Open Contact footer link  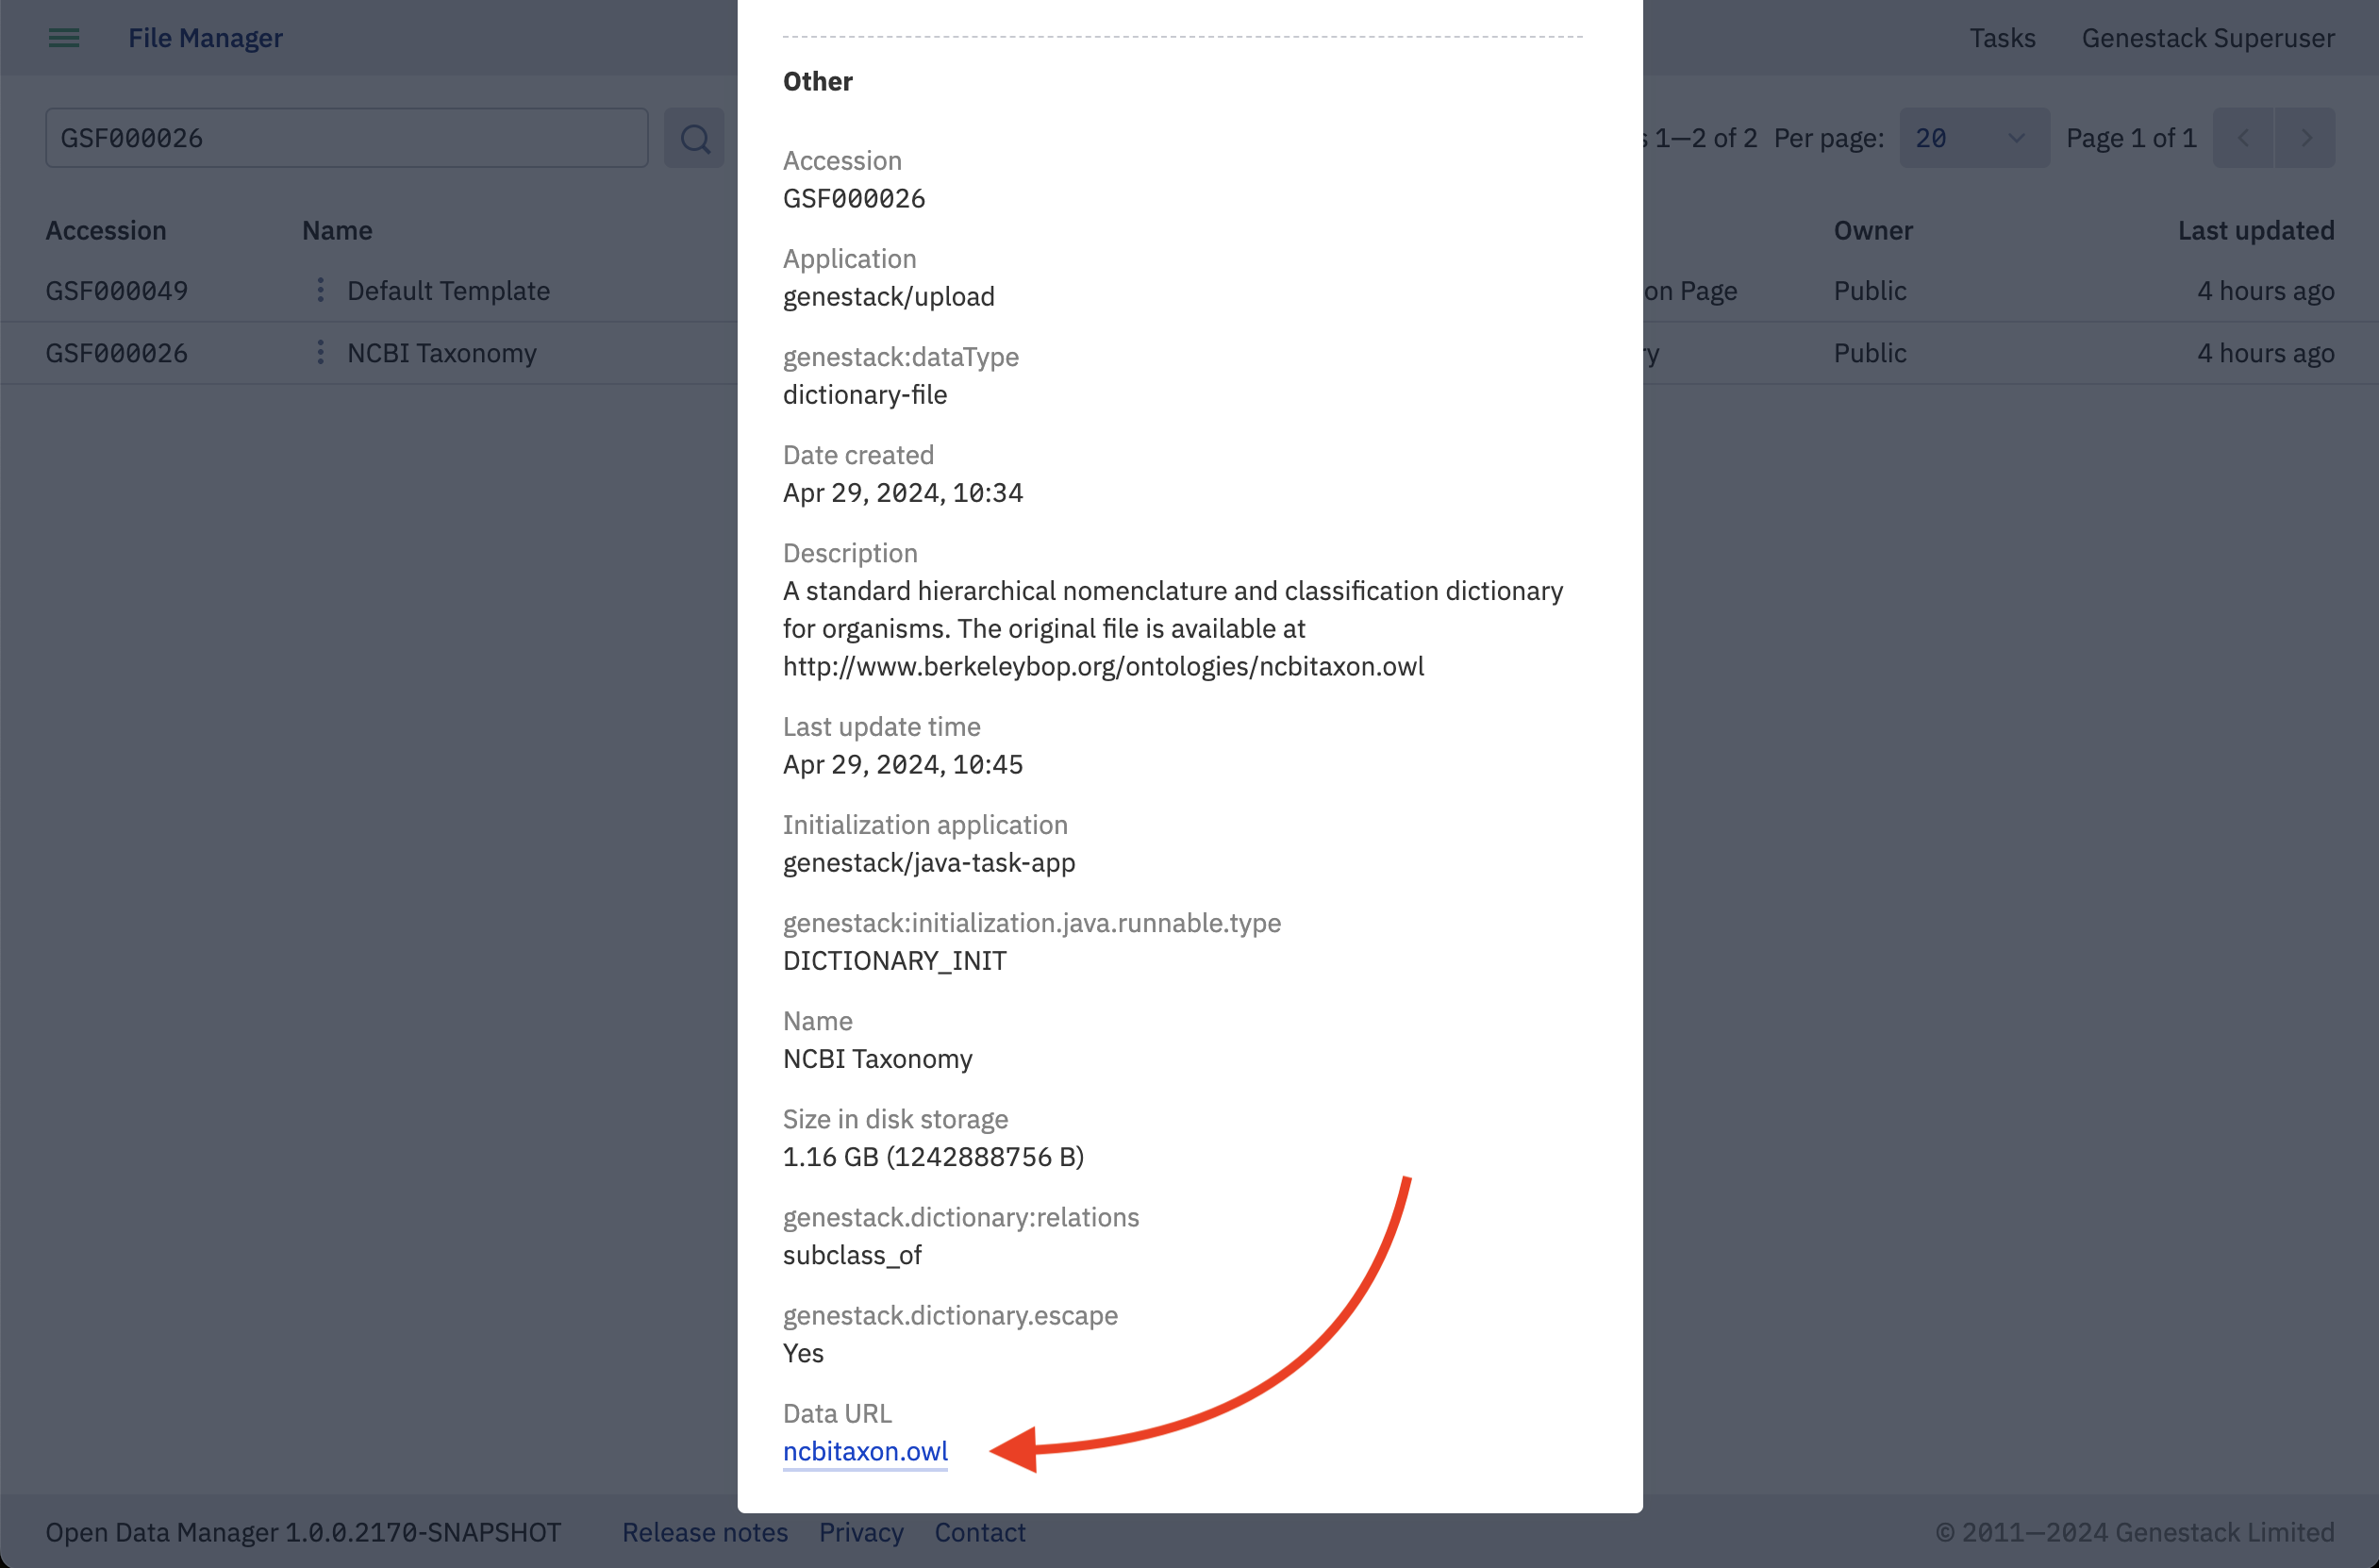click(979, 1532)
